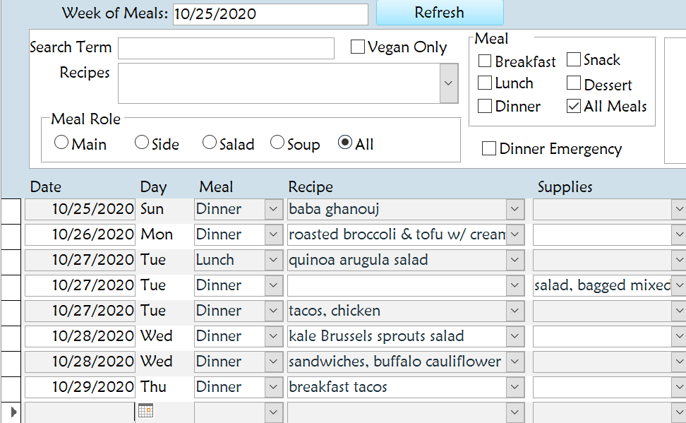Check the Breakfast meal checkbox
This screenshot has width=686, height=423.
(x=485, y=61)
